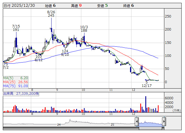Click the left range handle arrow
The image size is (185, 133).
pos(137,122)
